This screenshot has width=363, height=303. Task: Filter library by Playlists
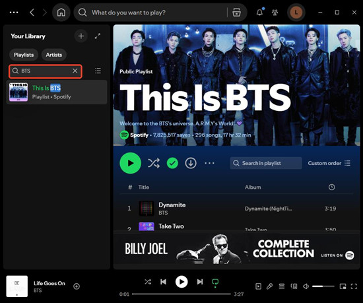click(x=24, y=55)
